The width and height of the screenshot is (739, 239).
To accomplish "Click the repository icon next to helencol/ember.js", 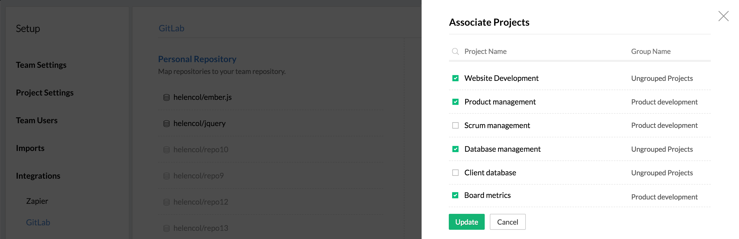I will (166, 98).
